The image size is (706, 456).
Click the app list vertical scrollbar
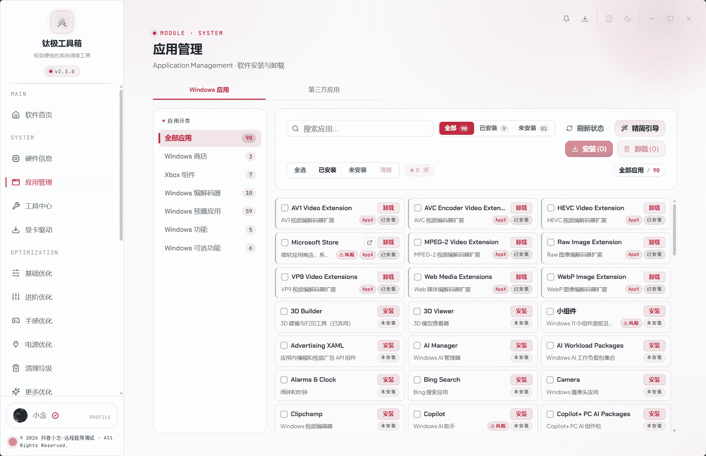[674, 230]
